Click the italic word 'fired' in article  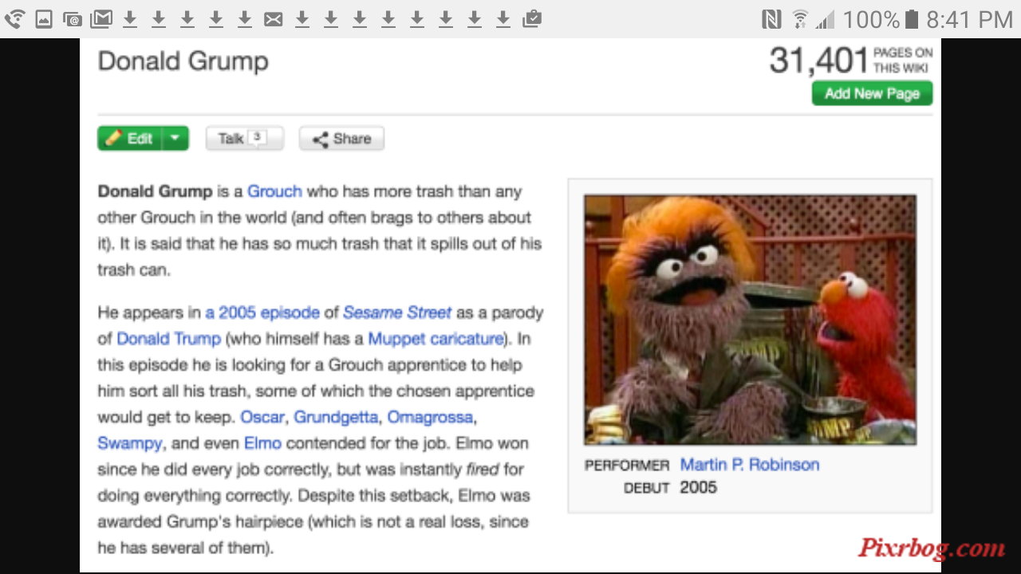tap(482, 470)
